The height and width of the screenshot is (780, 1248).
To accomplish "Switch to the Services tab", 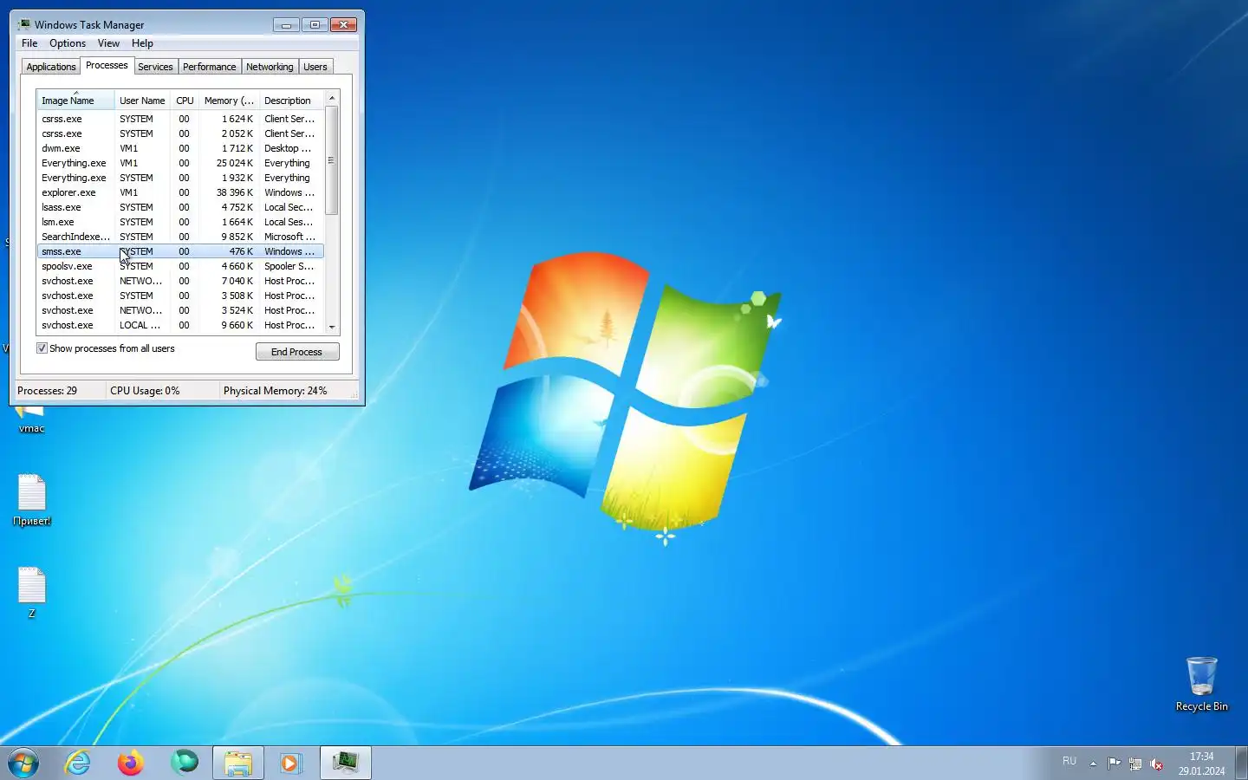I will point(155,67).
